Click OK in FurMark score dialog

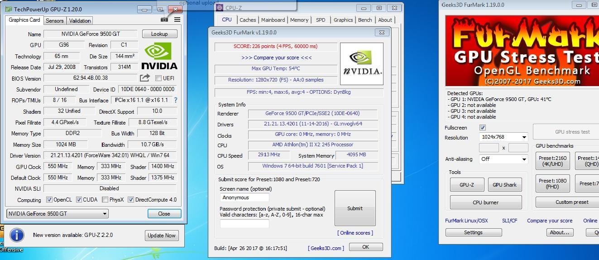pyautogui.click(x=366, y=247)
